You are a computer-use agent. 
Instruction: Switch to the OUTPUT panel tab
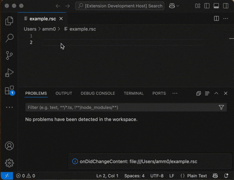(x=64, y=93)
